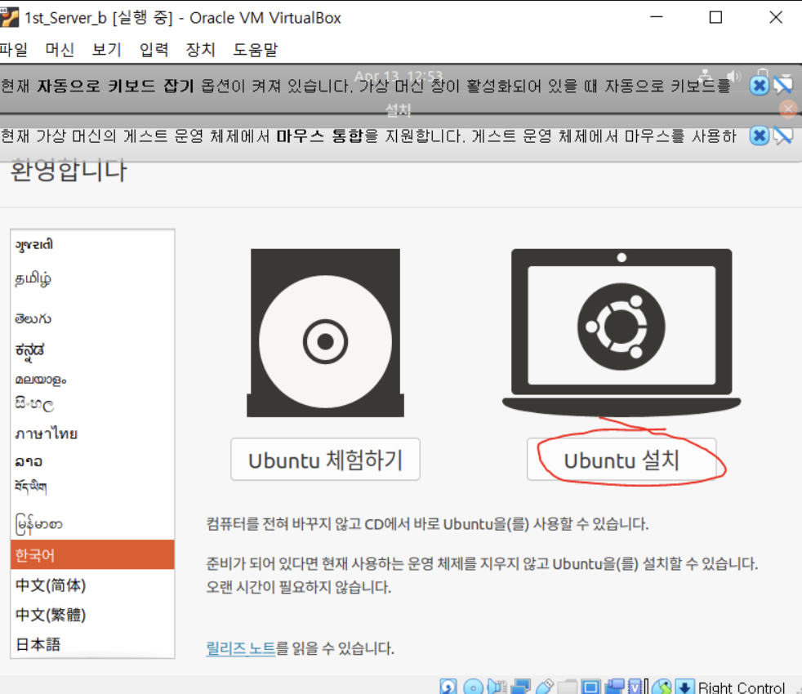Select မြန်မာစာ in the language list
The image size is (802, 694).
pos(92,523)
